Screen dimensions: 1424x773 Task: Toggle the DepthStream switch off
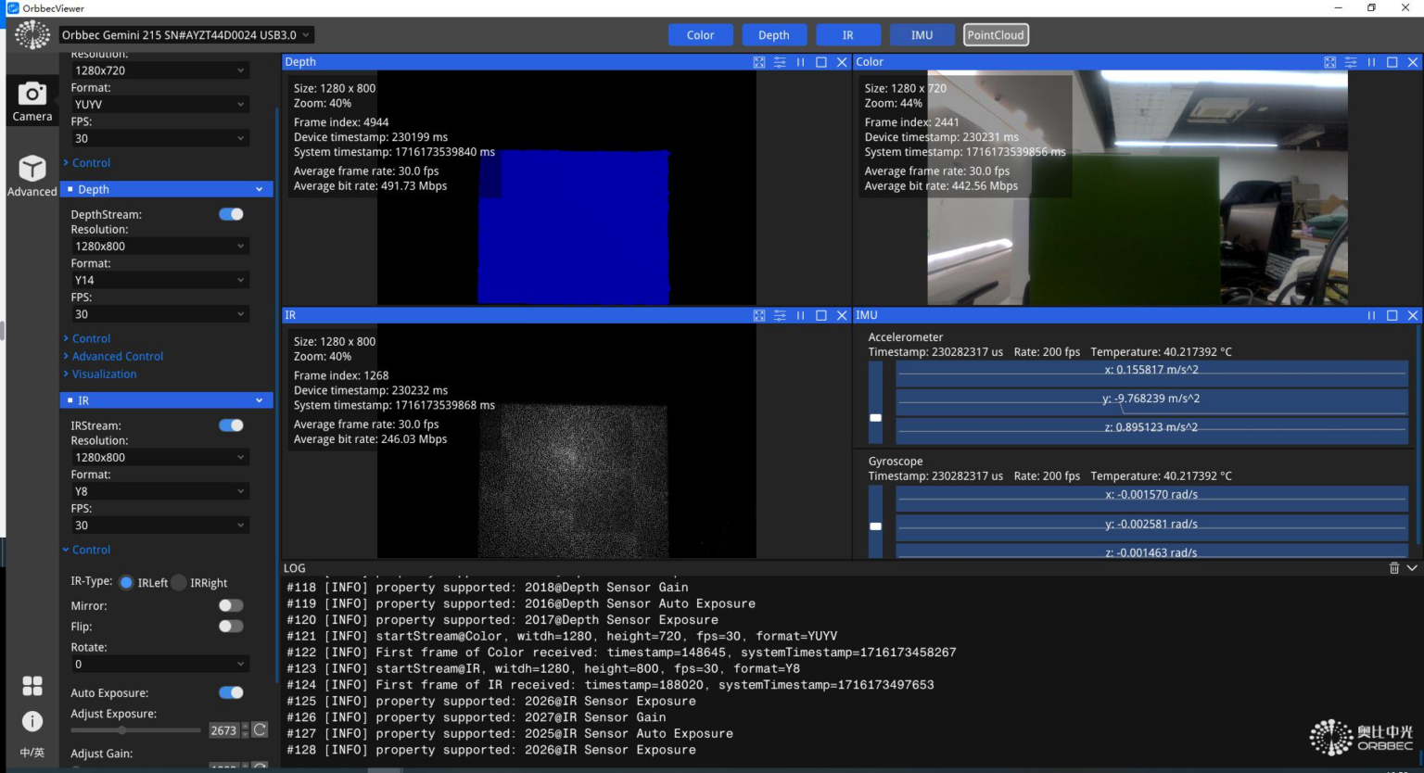(231, 214)
